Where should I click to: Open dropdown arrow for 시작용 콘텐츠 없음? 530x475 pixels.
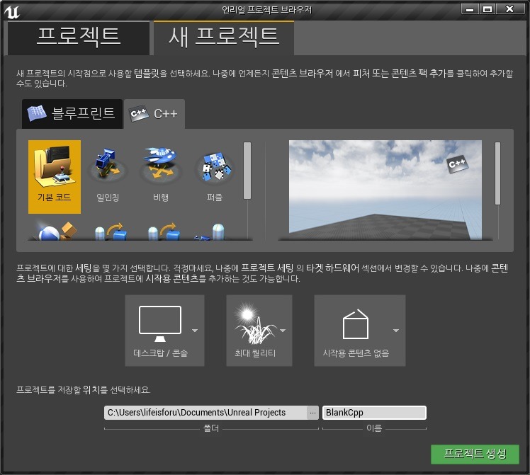[396, 331]
